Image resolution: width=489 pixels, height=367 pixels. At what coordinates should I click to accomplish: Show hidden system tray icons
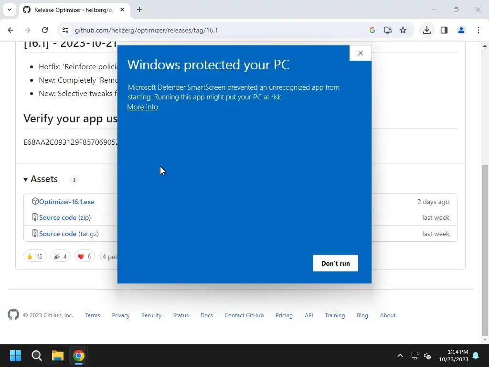(x=400, y=356)
